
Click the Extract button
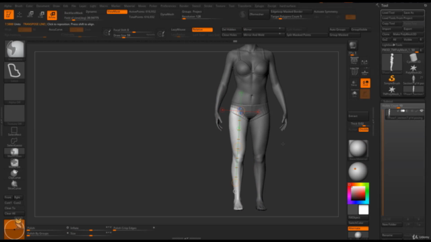pos(358,116)
